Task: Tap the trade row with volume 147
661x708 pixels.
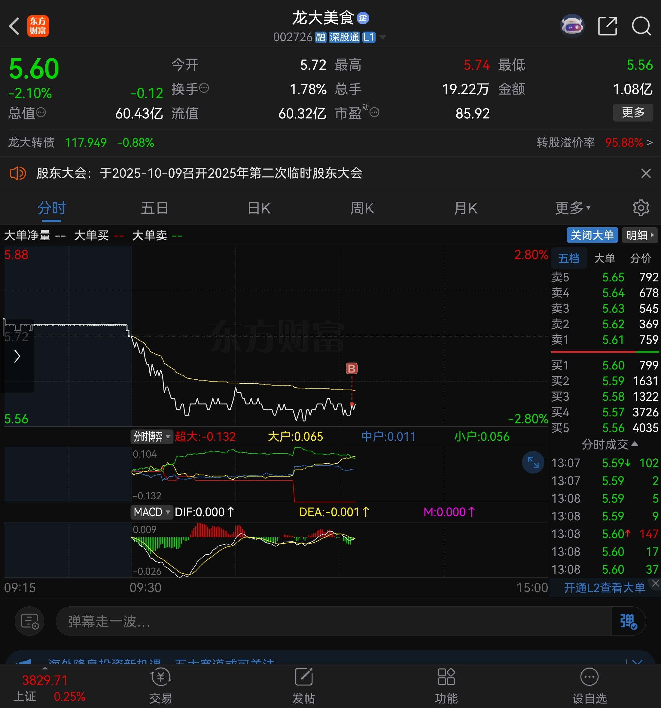Action: [605, 534]
